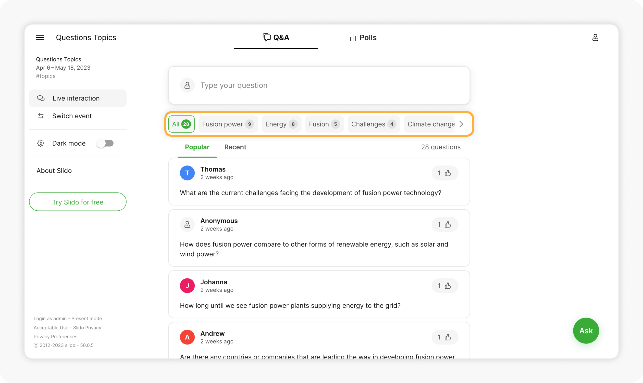Image resolution: width=643 pixels, height=383 pixels.
Task: Click Thomas's fusion challenges question text
Action: pos(311,193)
